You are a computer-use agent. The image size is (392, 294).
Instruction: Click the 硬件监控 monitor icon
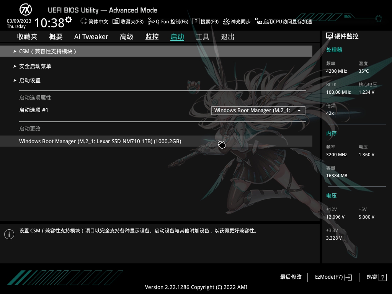(x=329, y=36)
